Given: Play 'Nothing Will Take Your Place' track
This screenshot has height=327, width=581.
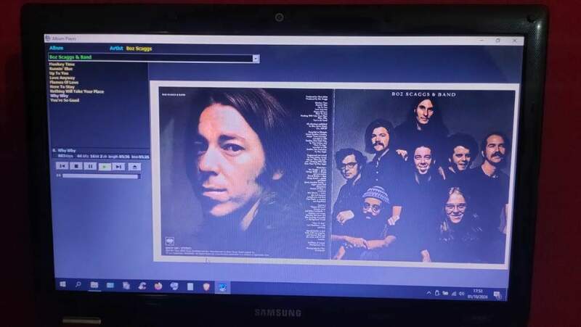Looking at the screenshot, I should pos(77,91).
